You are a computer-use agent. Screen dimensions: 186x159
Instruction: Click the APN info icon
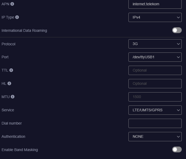[x=12, y=4]
